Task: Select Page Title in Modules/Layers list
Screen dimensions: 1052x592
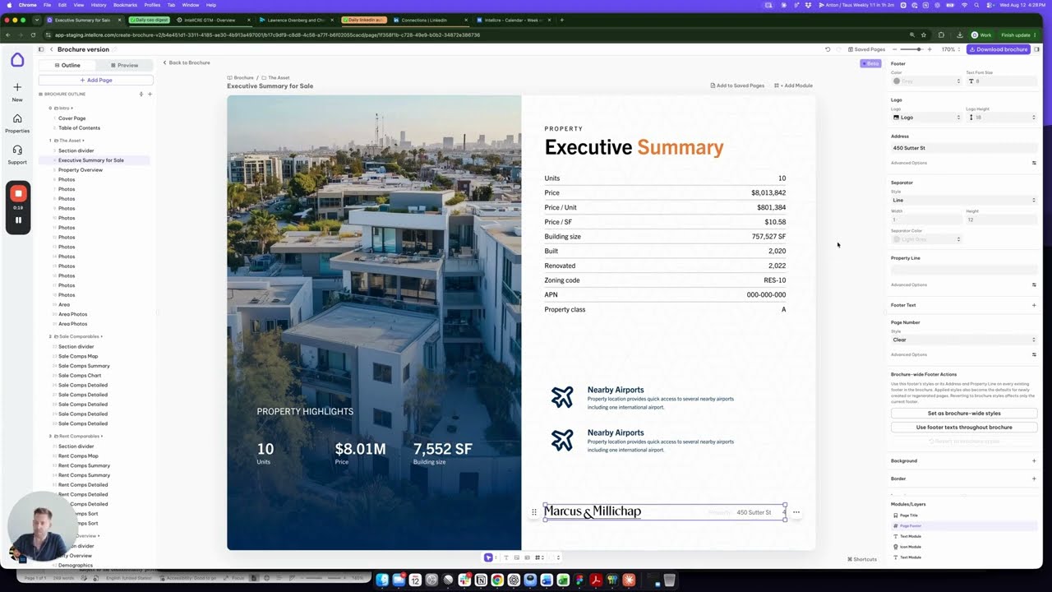Action: click(909, 516)
